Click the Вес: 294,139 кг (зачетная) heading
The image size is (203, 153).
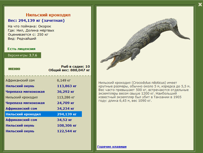pos(36,21)
